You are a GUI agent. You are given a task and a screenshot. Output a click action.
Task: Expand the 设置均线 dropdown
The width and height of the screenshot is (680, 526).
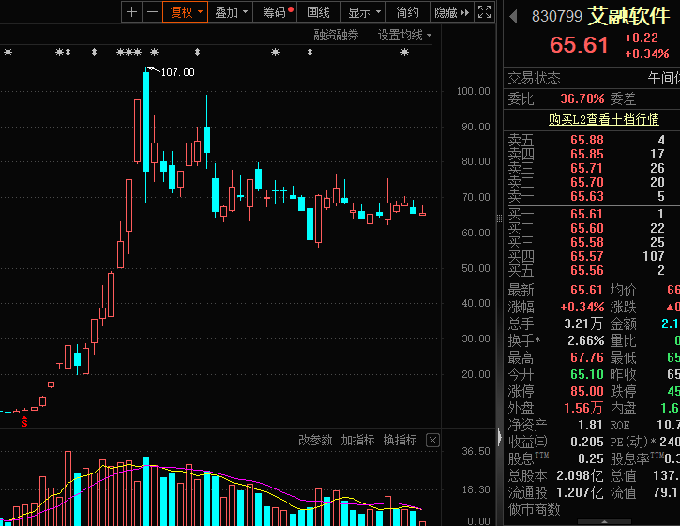[x=405, y=35]
